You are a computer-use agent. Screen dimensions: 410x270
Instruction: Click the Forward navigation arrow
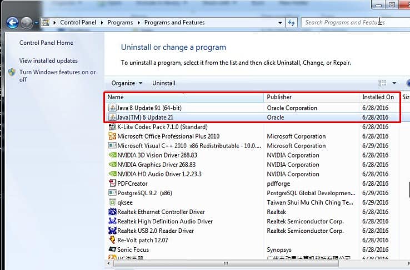click(x=27, y=23)
